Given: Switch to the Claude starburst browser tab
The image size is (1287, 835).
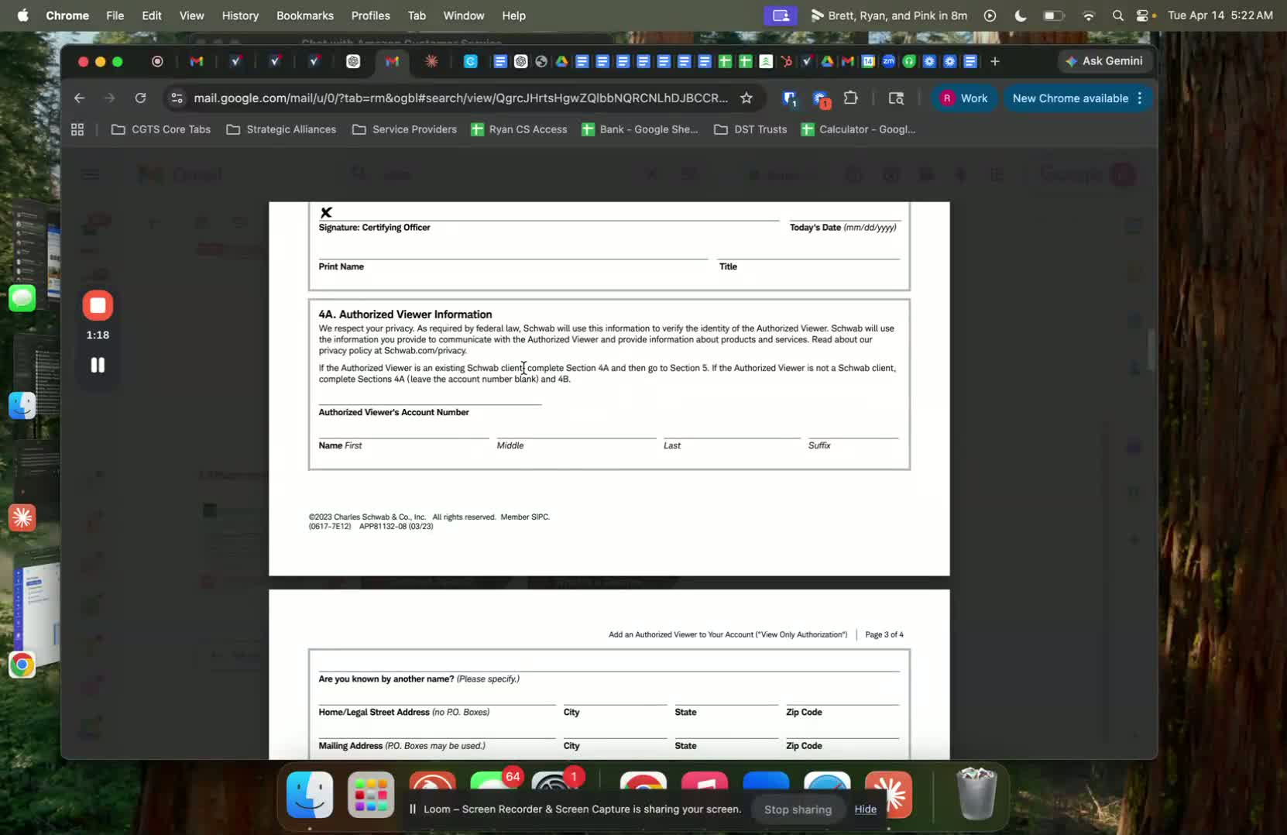Looking at the screenshot, I should [x=431, y=61].
